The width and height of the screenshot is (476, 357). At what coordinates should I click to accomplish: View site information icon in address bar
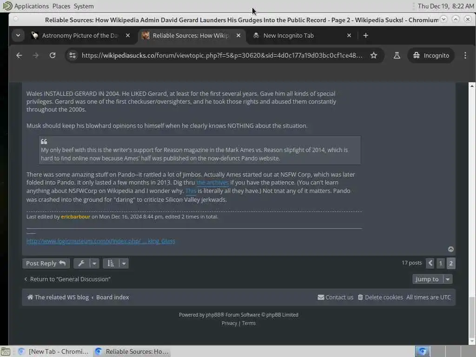pyautogui.click(x=73, y=55)
